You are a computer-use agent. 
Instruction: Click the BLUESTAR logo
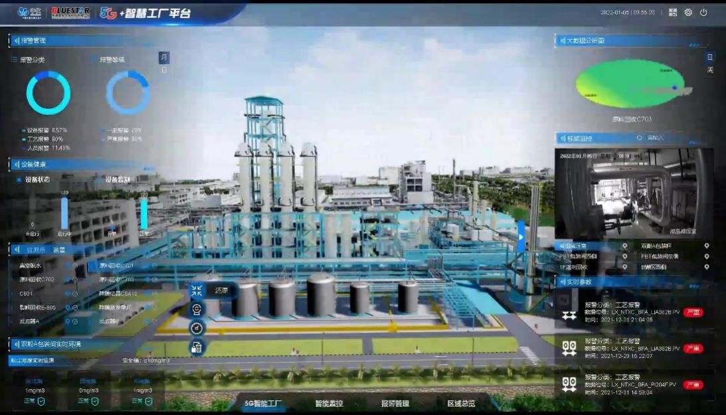[x=70, y=12]
